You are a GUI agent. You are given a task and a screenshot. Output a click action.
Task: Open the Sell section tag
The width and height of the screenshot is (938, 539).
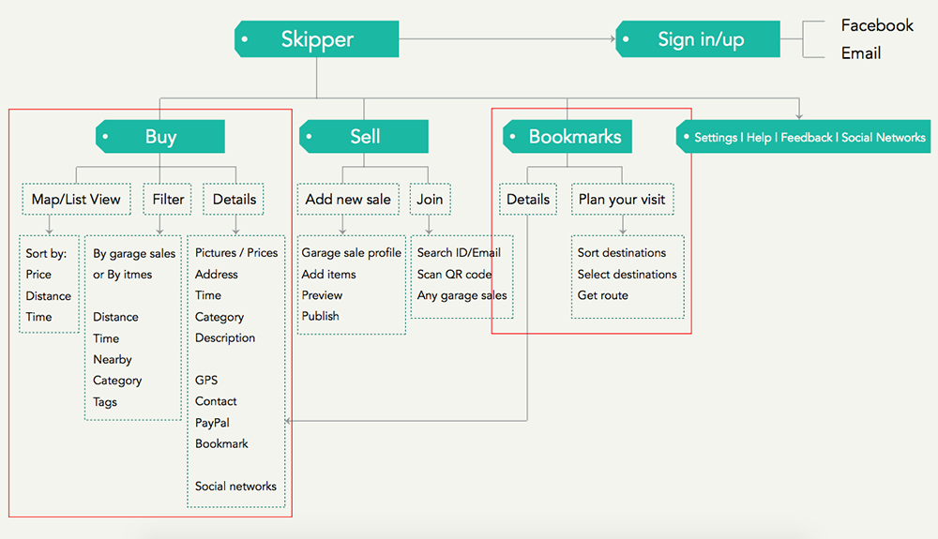365,137
